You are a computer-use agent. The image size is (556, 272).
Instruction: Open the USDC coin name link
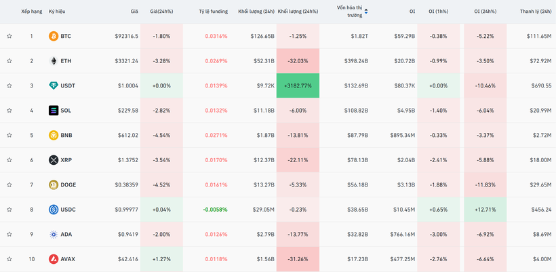pyautogui.click(x=68, y=210)
